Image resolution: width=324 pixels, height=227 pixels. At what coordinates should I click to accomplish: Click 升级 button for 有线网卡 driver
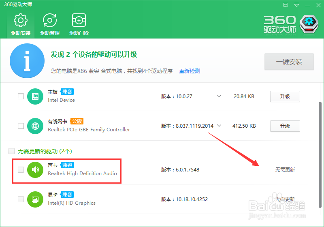[285, 126]
